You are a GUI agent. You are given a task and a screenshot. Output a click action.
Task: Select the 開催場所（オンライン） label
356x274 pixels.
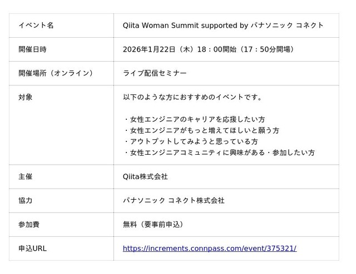[x=55, y=73]
